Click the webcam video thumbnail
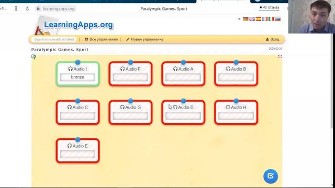 (311, 17)
